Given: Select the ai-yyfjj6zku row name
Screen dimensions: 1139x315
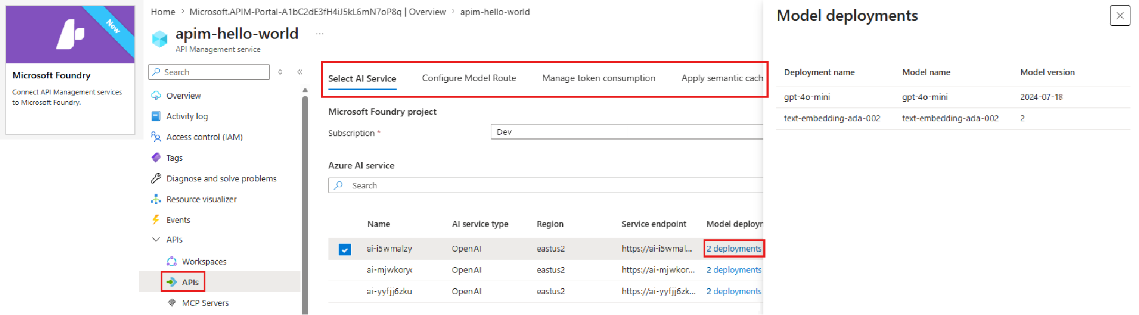Looking at the screenshot, I should tap(389, 291).
